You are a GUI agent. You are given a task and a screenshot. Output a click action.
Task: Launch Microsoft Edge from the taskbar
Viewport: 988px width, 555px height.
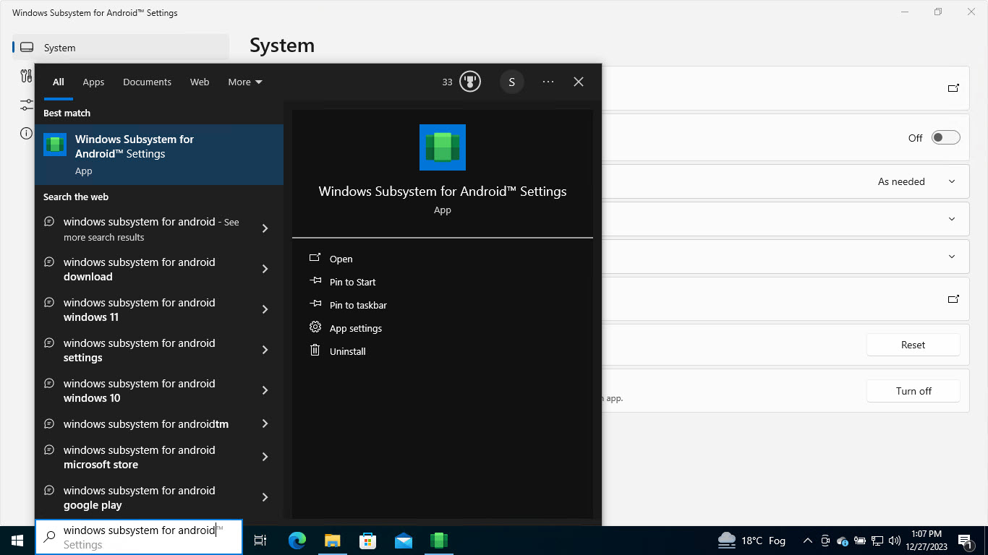click(297, 540)
